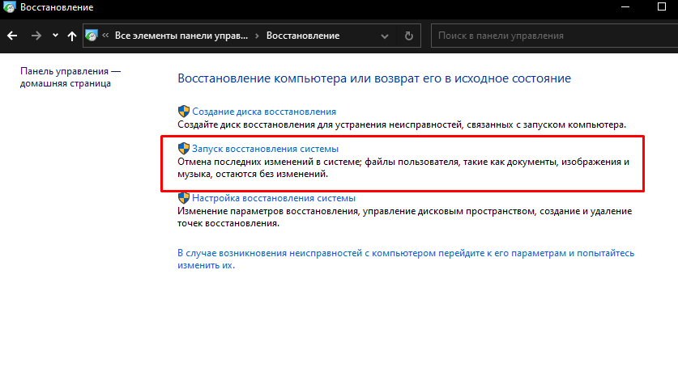Expand the address bar history dropdown
The width and height of the screenshot is (678, 367).
pyautogui.click(x=386, y=36)
